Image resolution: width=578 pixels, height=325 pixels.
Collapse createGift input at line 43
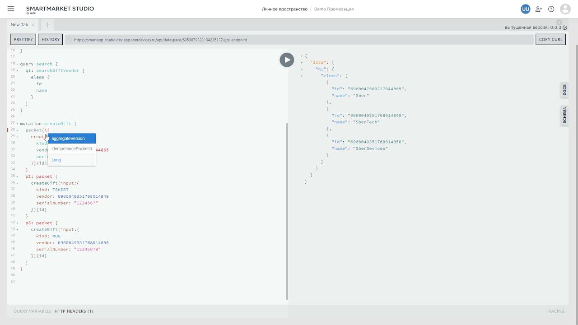coord(17,230)
